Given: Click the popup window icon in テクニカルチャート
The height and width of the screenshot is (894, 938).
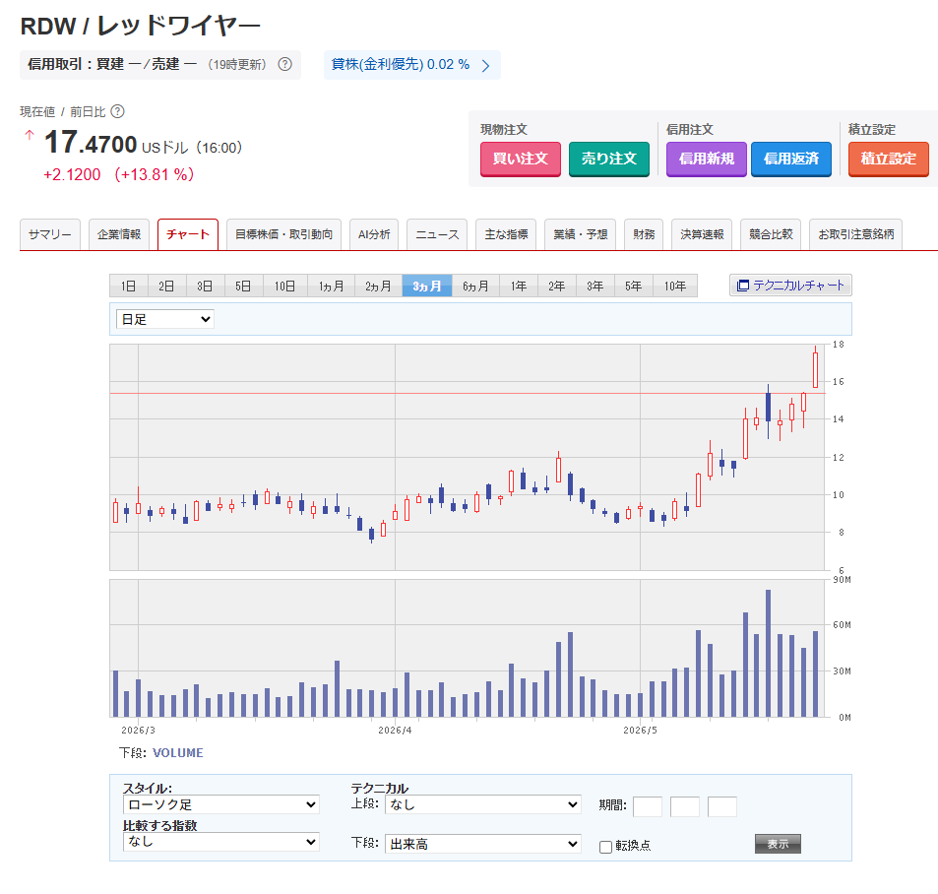Looking at the screenshot, I should click(743, 286).
